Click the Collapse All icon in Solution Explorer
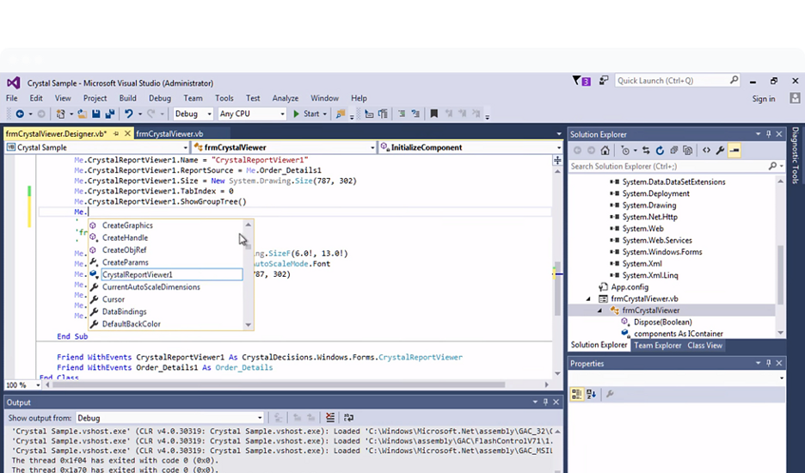This screenshot has width=805, height=473. (673, 150)
